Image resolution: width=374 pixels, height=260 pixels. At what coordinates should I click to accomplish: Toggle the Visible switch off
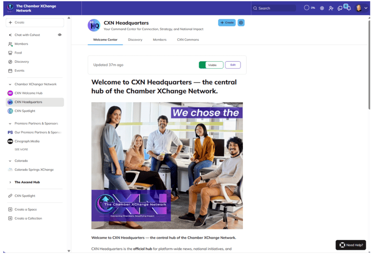(x=211, y=65)
